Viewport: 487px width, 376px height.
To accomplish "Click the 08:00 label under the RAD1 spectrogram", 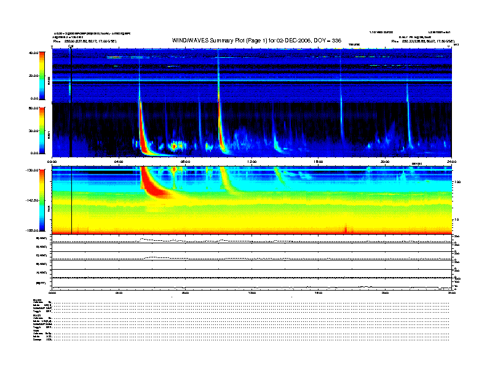I will point(185,162).
